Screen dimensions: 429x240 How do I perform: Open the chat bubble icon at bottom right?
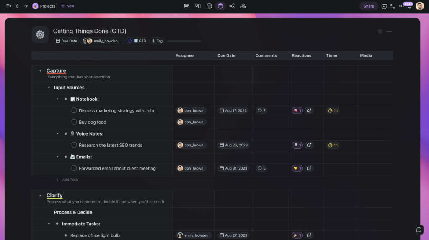pyautogui.click(x=418, y=230)
